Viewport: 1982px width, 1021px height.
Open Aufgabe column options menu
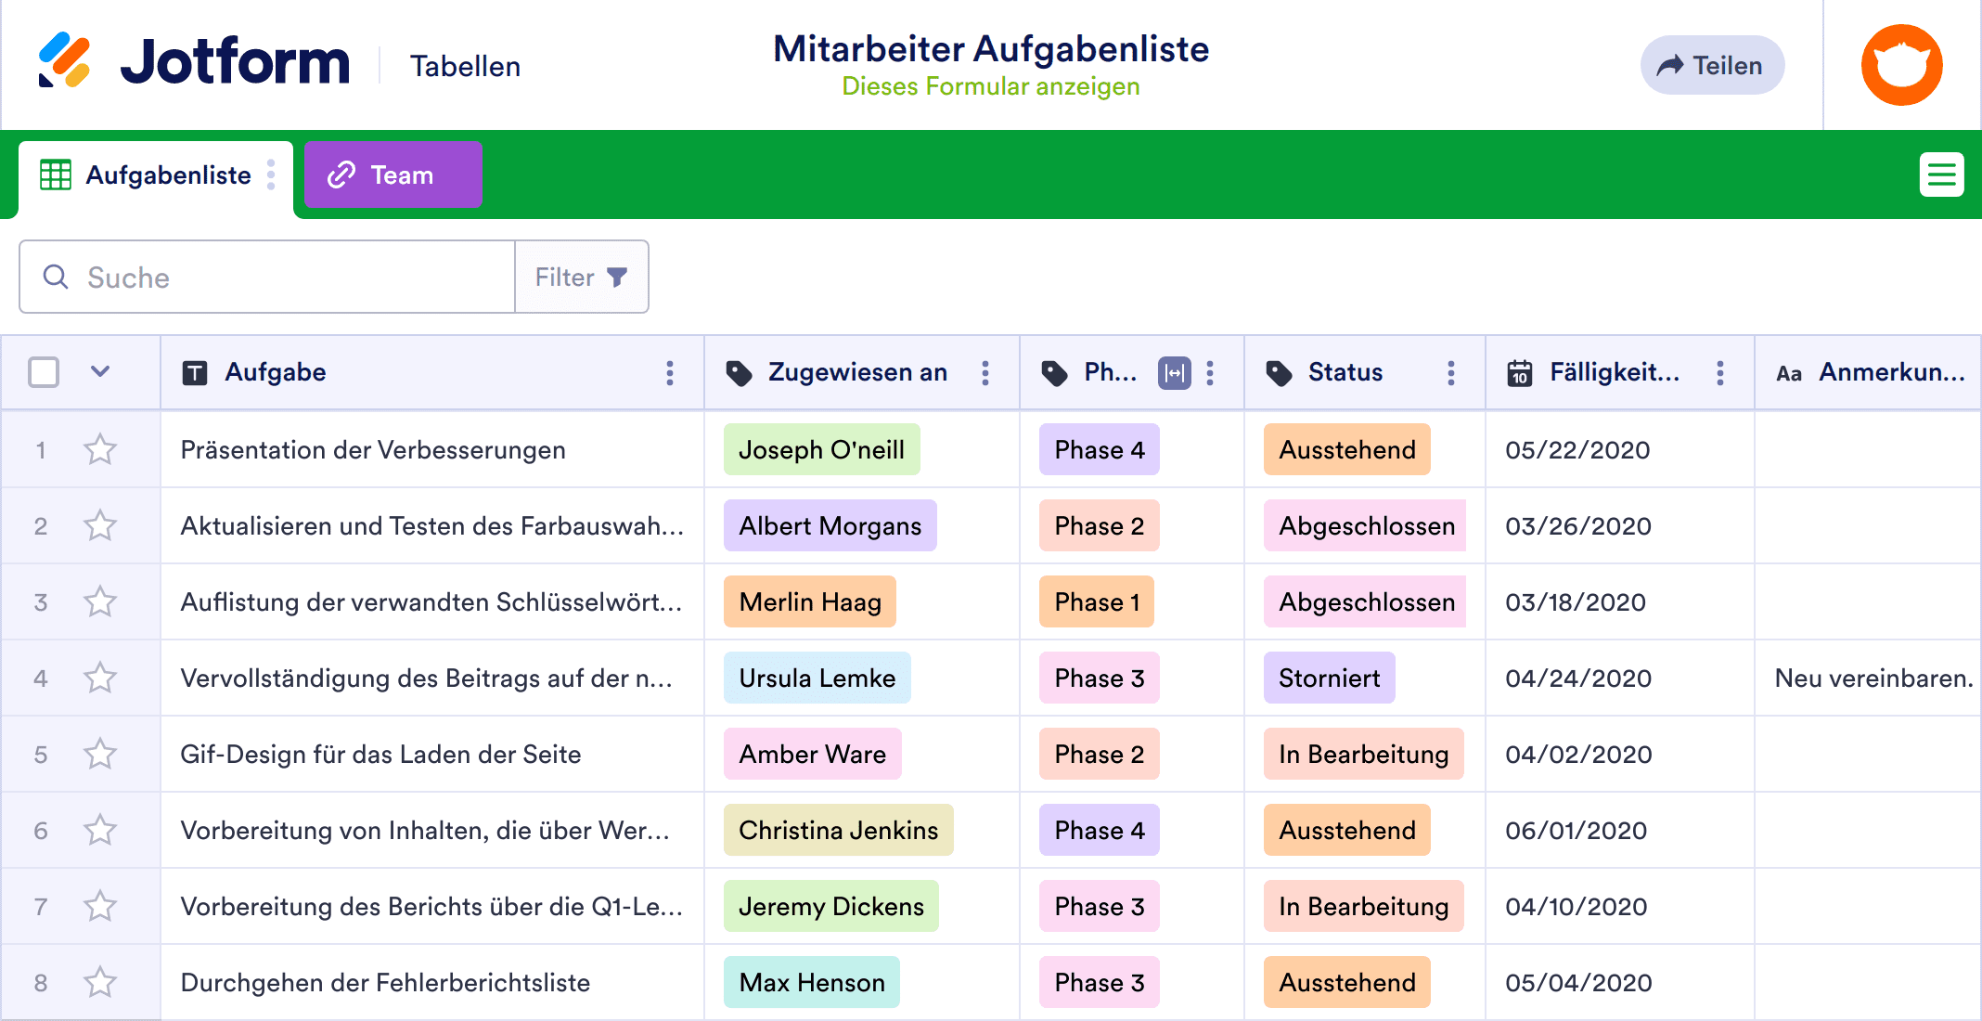[669, 373]
